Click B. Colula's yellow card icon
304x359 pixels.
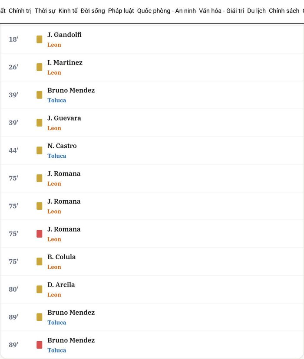(40, 261)
